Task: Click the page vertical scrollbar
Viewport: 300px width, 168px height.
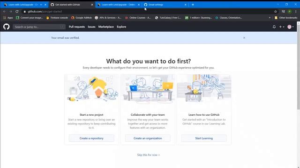Action: tap(298, 67)
